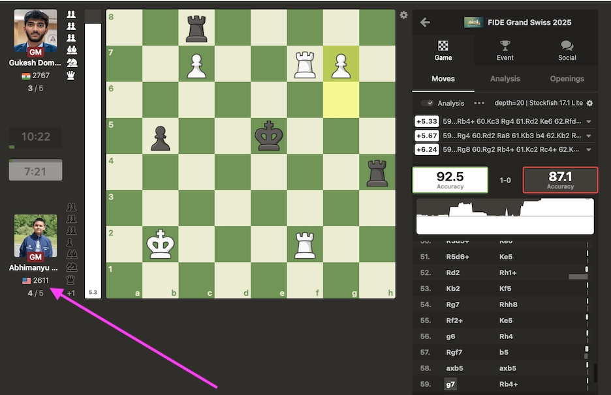Image resolution: width=611 pixels, height=395 pixels.
Task: Click the back arrow in panel header
Action: click(x=425, y=22)
